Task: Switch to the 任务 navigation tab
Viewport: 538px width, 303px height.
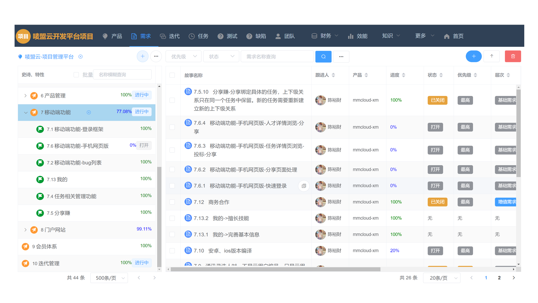Action: pos(199,36)
